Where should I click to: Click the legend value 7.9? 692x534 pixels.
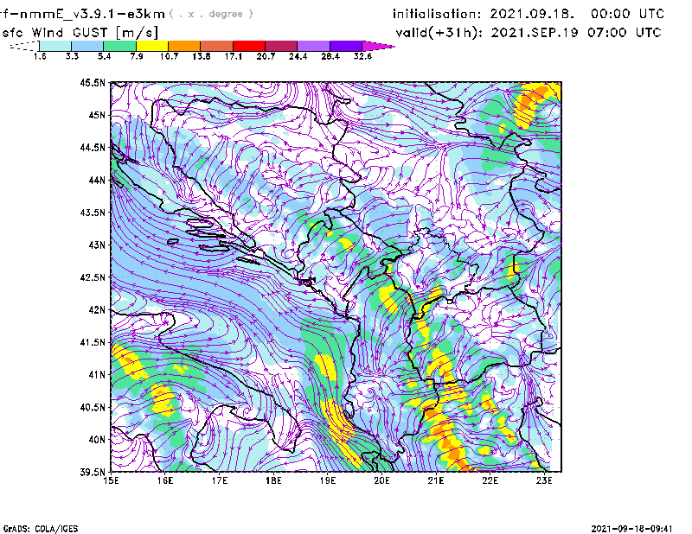pyautogui.click(x=137, y=56)
